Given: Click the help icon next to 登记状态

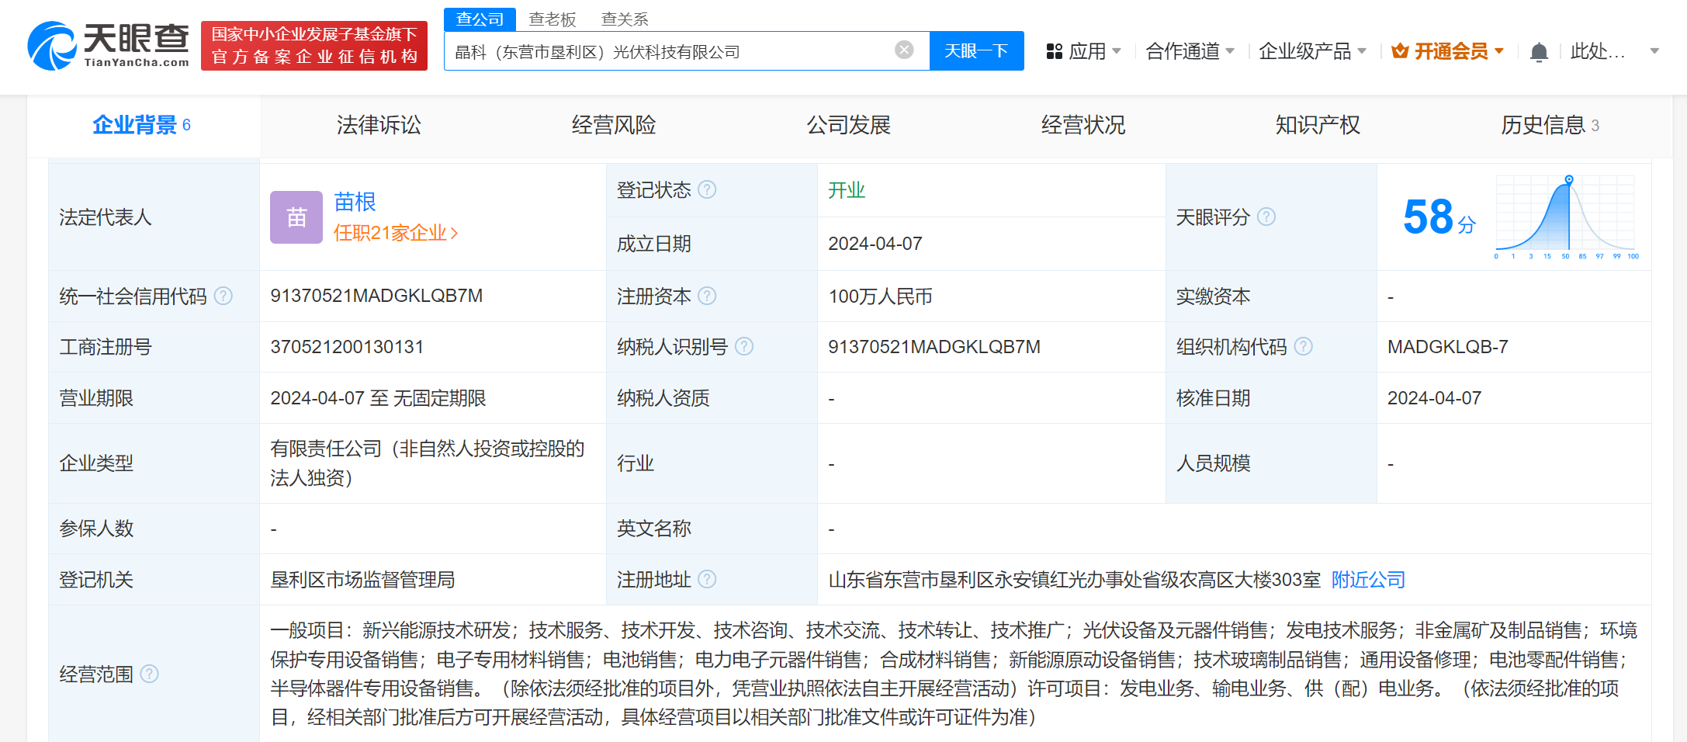Looking at the screenshot, I should pos(707,190).
